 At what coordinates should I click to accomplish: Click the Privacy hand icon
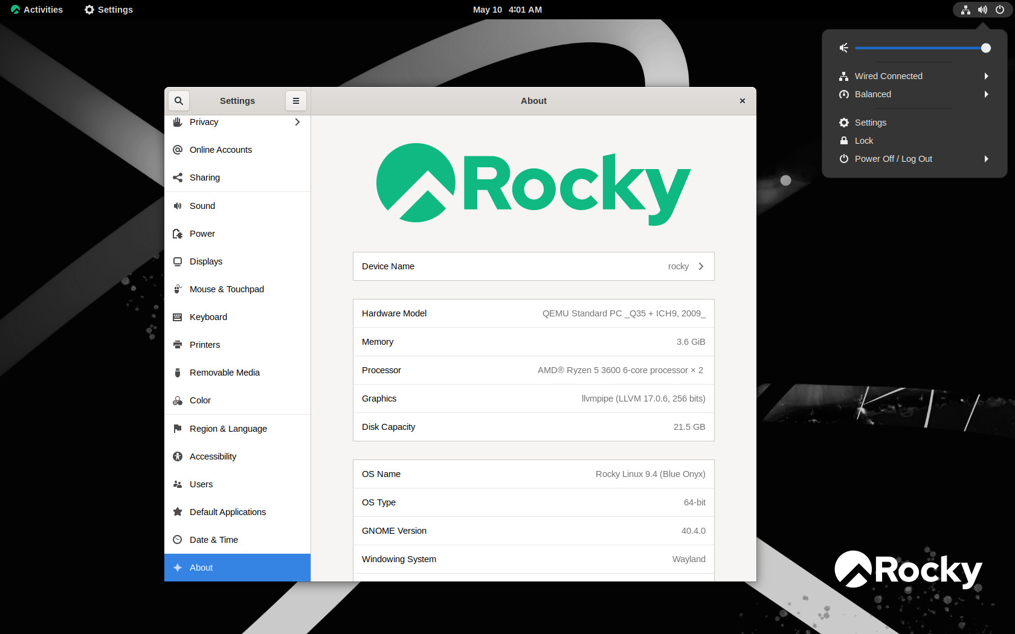(178, 122)
